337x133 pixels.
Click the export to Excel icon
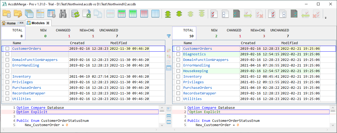point(86,14)
